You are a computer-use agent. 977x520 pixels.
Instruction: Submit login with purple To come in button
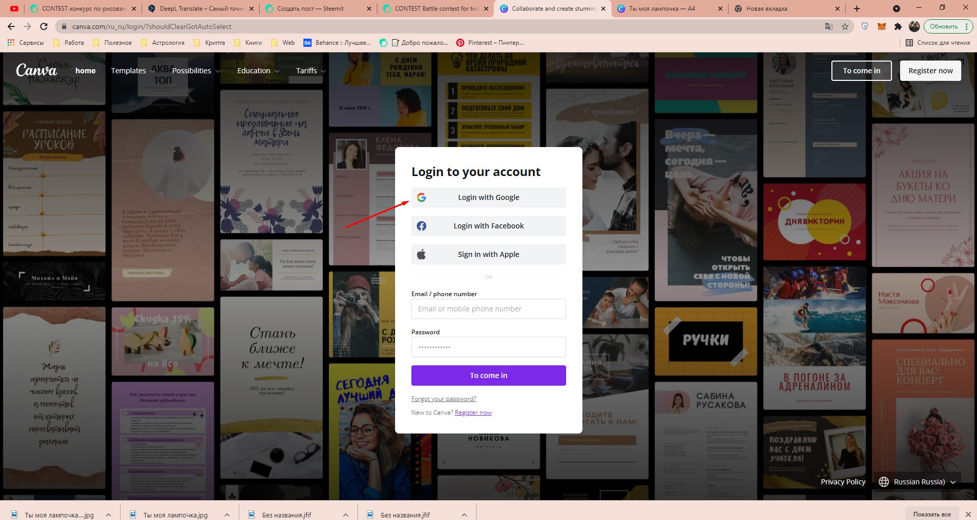489,375
